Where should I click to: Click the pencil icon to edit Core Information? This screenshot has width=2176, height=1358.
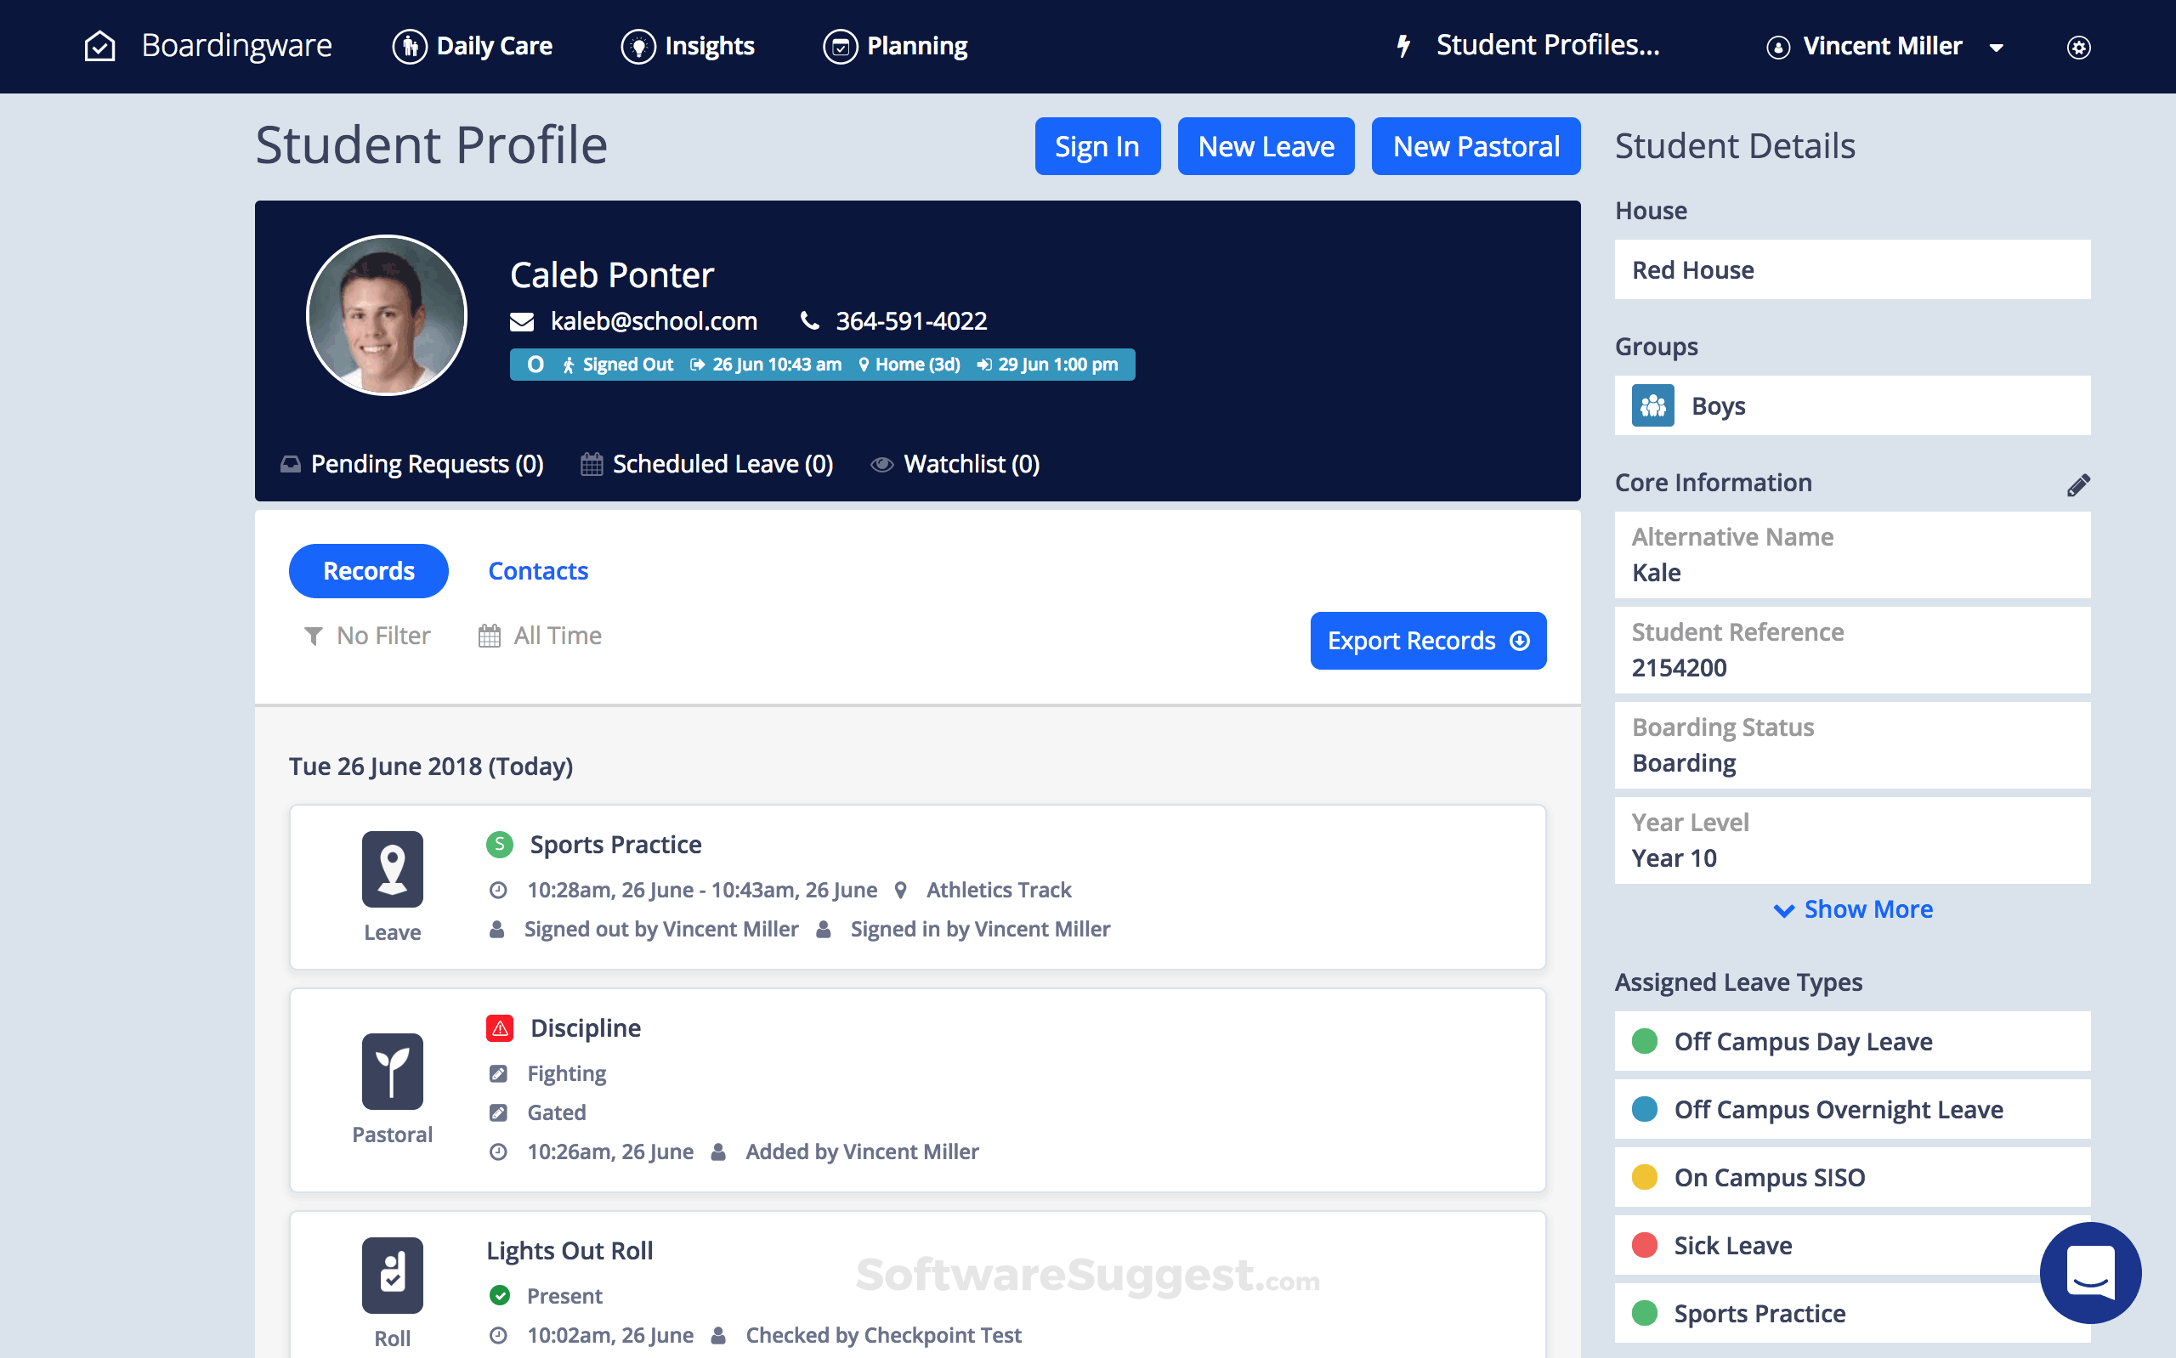point(2077,485)
